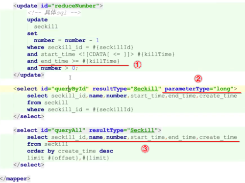This screenshot has width=245, height=183.
Task: Click the reduceNumber id attribute value
Action: pyautogui.click(x=75, y=6)
